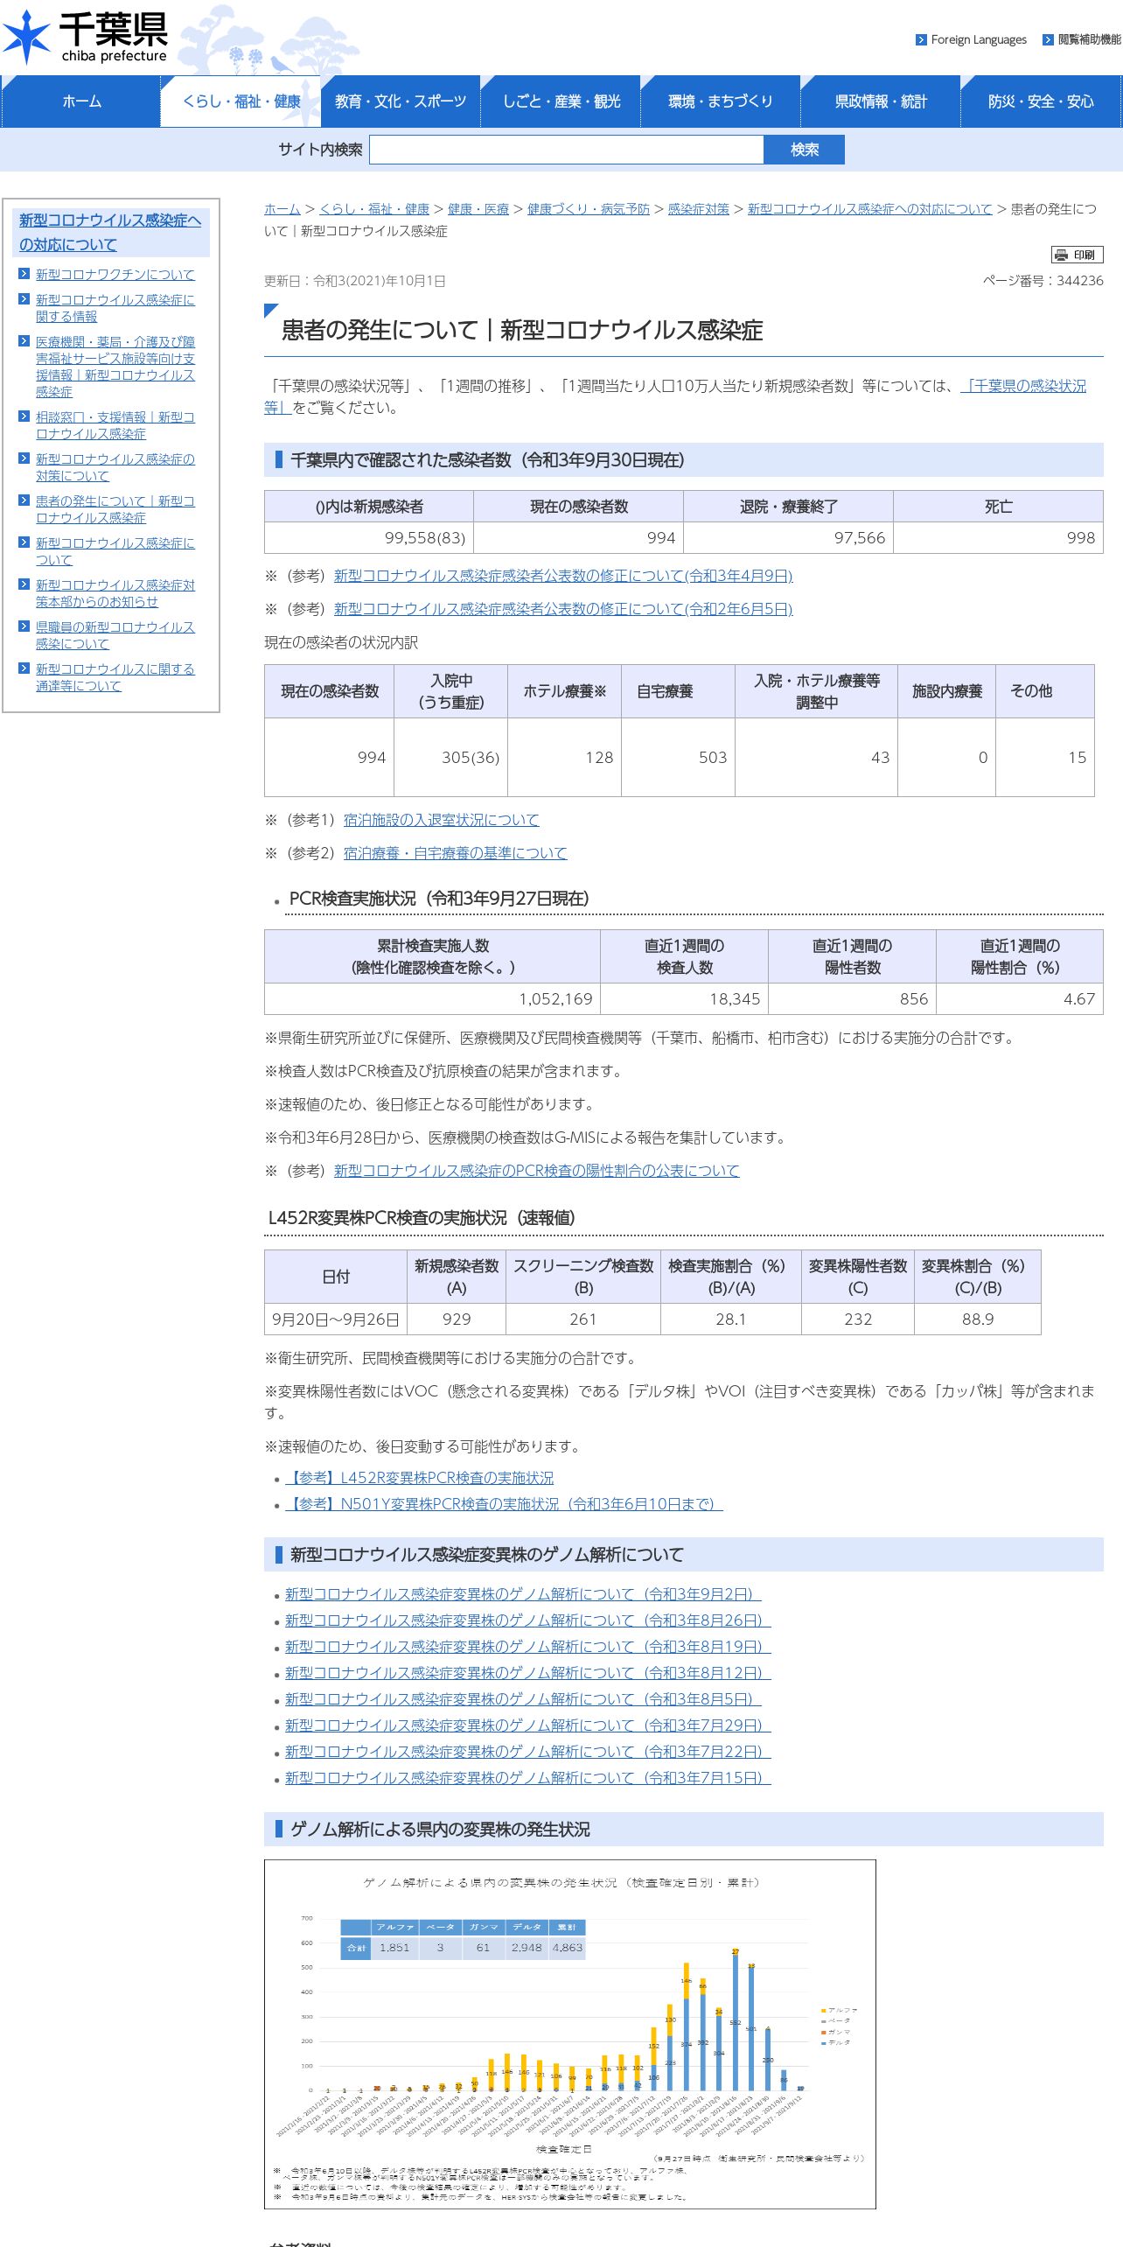1123x2247 pixels.
Task: Open sidebar link 新型コロナウイルス感染症の対策について
Action: 115,467
